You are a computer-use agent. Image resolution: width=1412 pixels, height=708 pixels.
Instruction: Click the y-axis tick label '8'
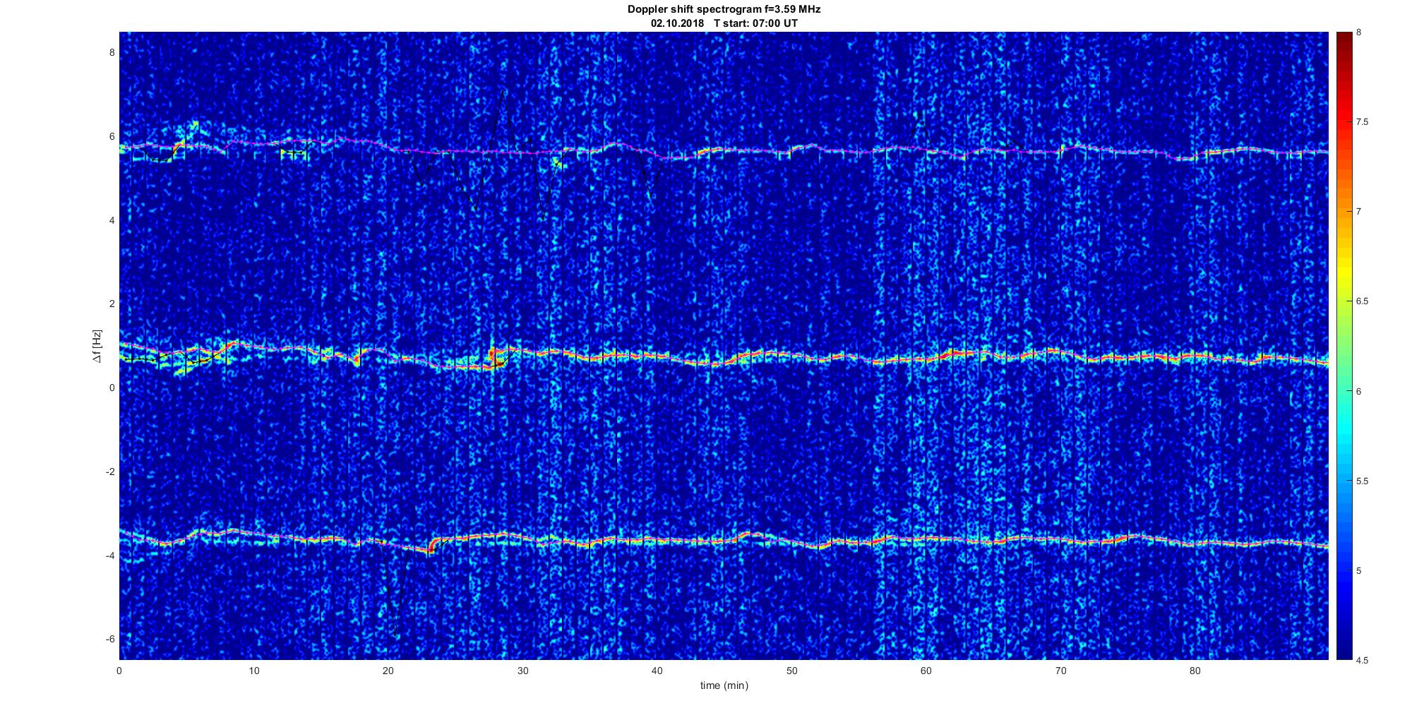coord(111,52)
